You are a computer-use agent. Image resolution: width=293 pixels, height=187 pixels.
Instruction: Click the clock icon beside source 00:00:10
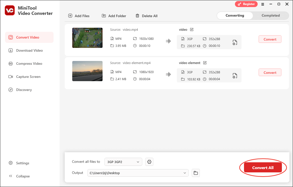[x=135, y=46]
